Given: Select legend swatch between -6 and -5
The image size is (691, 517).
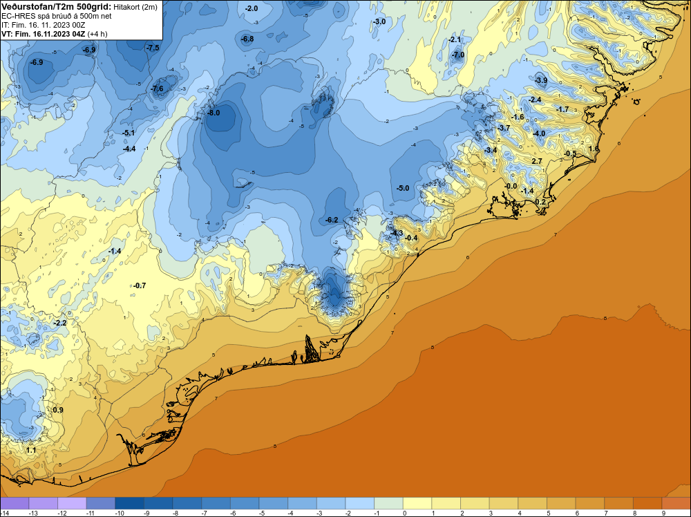Looking at the screenshot, I should [245, 503].
